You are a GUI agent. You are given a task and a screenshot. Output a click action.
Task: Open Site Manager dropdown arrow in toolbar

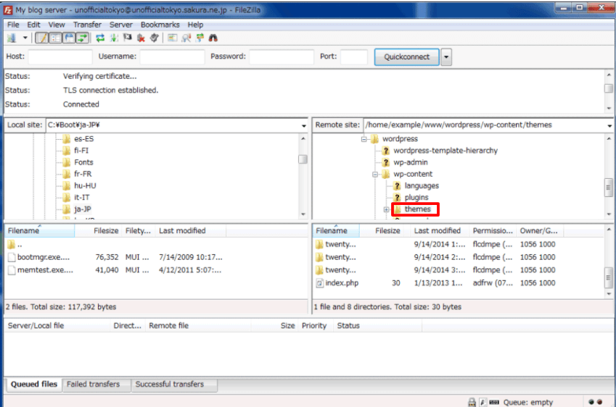coord(25,38)
